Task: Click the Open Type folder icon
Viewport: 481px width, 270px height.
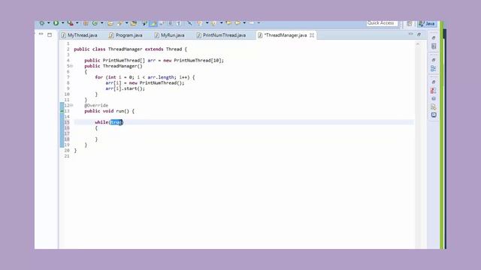Action: (110, 23)
